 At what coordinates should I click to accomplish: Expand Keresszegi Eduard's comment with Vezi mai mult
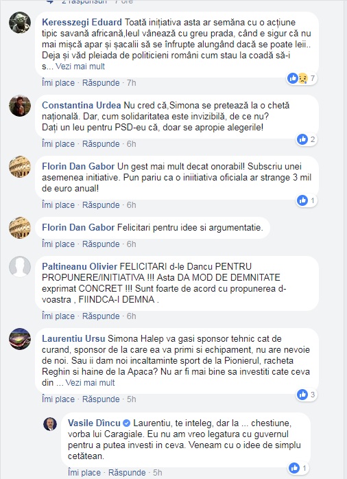pyautogui.click(x=80, y=67)
